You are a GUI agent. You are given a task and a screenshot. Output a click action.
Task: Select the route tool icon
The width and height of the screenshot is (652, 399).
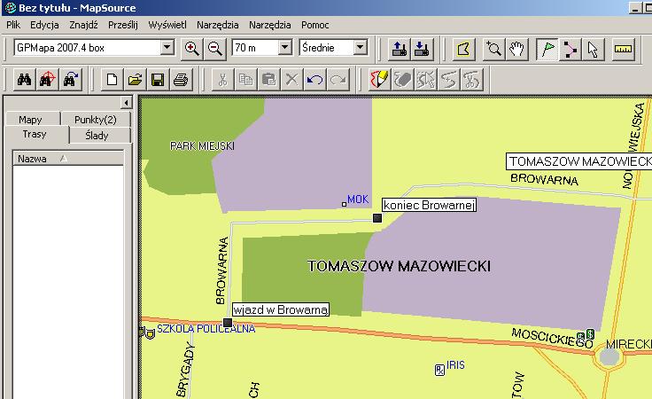pos(570,48)
